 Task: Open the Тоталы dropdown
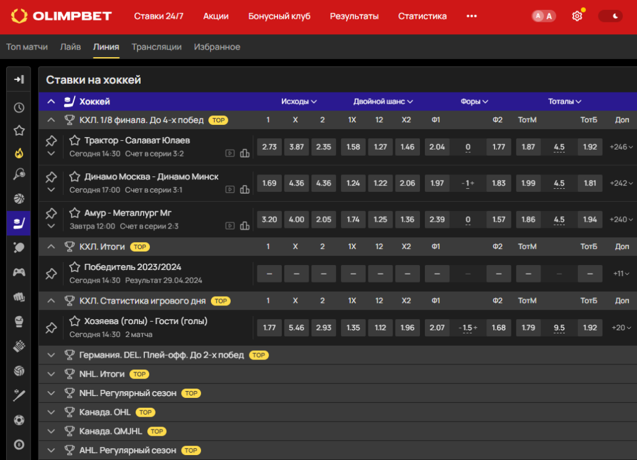click(564, 101)
